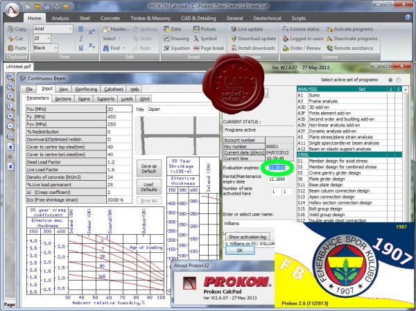Click the Open folder quick access icon
Viewport: 416px width, 311px height.
pos(37,6)
